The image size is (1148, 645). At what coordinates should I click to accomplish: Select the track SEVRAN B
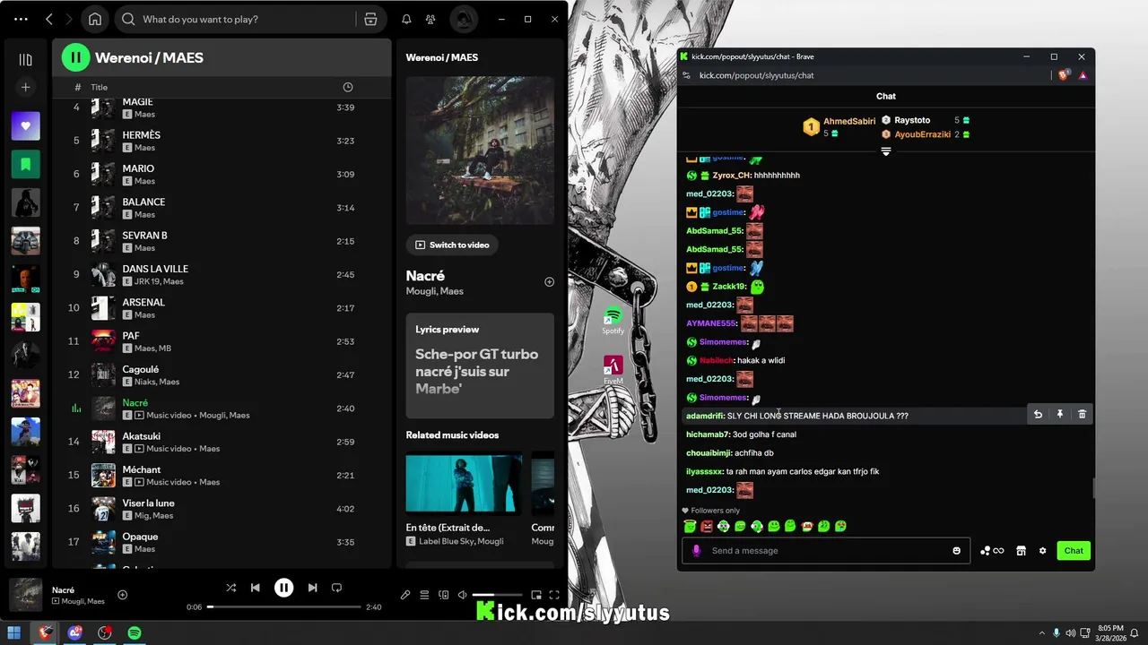[x=222, y=241]
